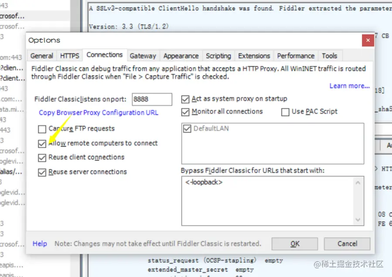Open the Help link
The height and width of the screenshot is (277, 392).
click(40, 243)
